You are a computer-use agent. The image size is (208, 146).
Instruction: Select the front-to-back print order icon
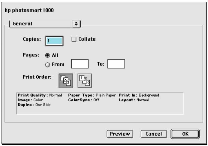click(x=66, y=81)
